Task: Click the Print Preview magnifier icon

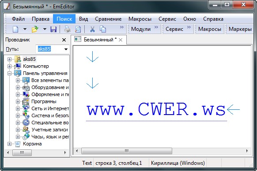Action: coord(78,29)
